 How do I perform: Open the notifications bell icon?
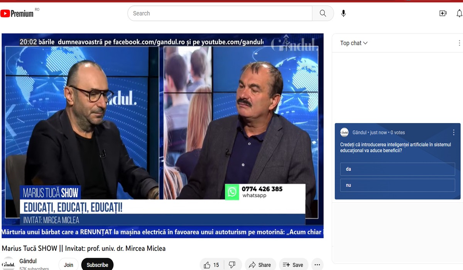[459, 13]
